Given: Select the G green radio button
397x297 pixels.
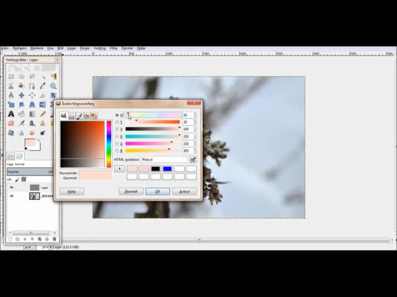Looking at the screenshot, I should [x=117, y=144].
